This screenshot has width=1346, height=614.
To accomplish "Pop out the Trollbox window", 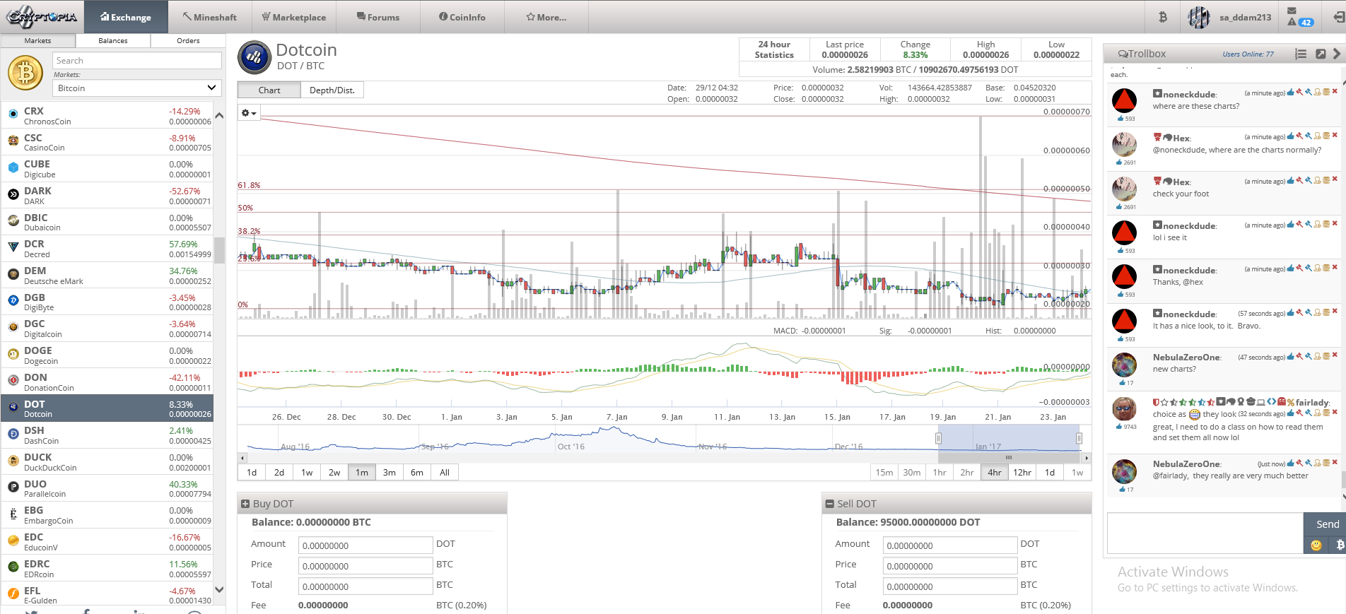I will 1320,54.
